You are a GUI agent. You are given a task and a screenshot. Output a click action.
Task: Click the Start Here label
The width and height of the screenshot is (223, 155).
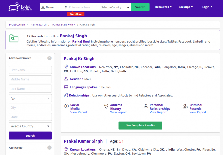tap(76, 14)
